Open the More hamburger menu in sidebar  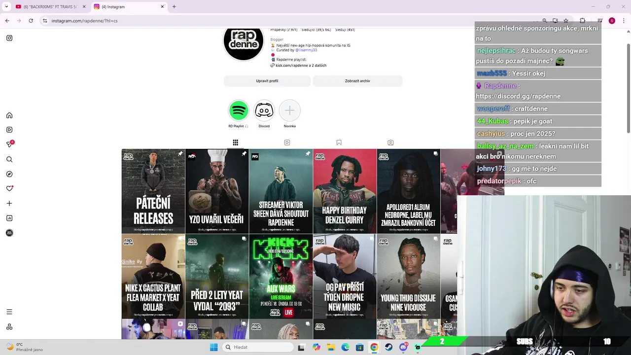coord(9,312)
